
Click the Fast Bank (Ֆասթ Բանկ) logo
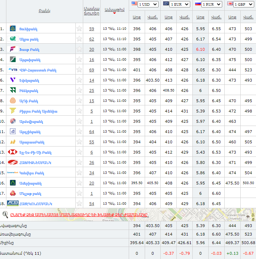(13, 49)
